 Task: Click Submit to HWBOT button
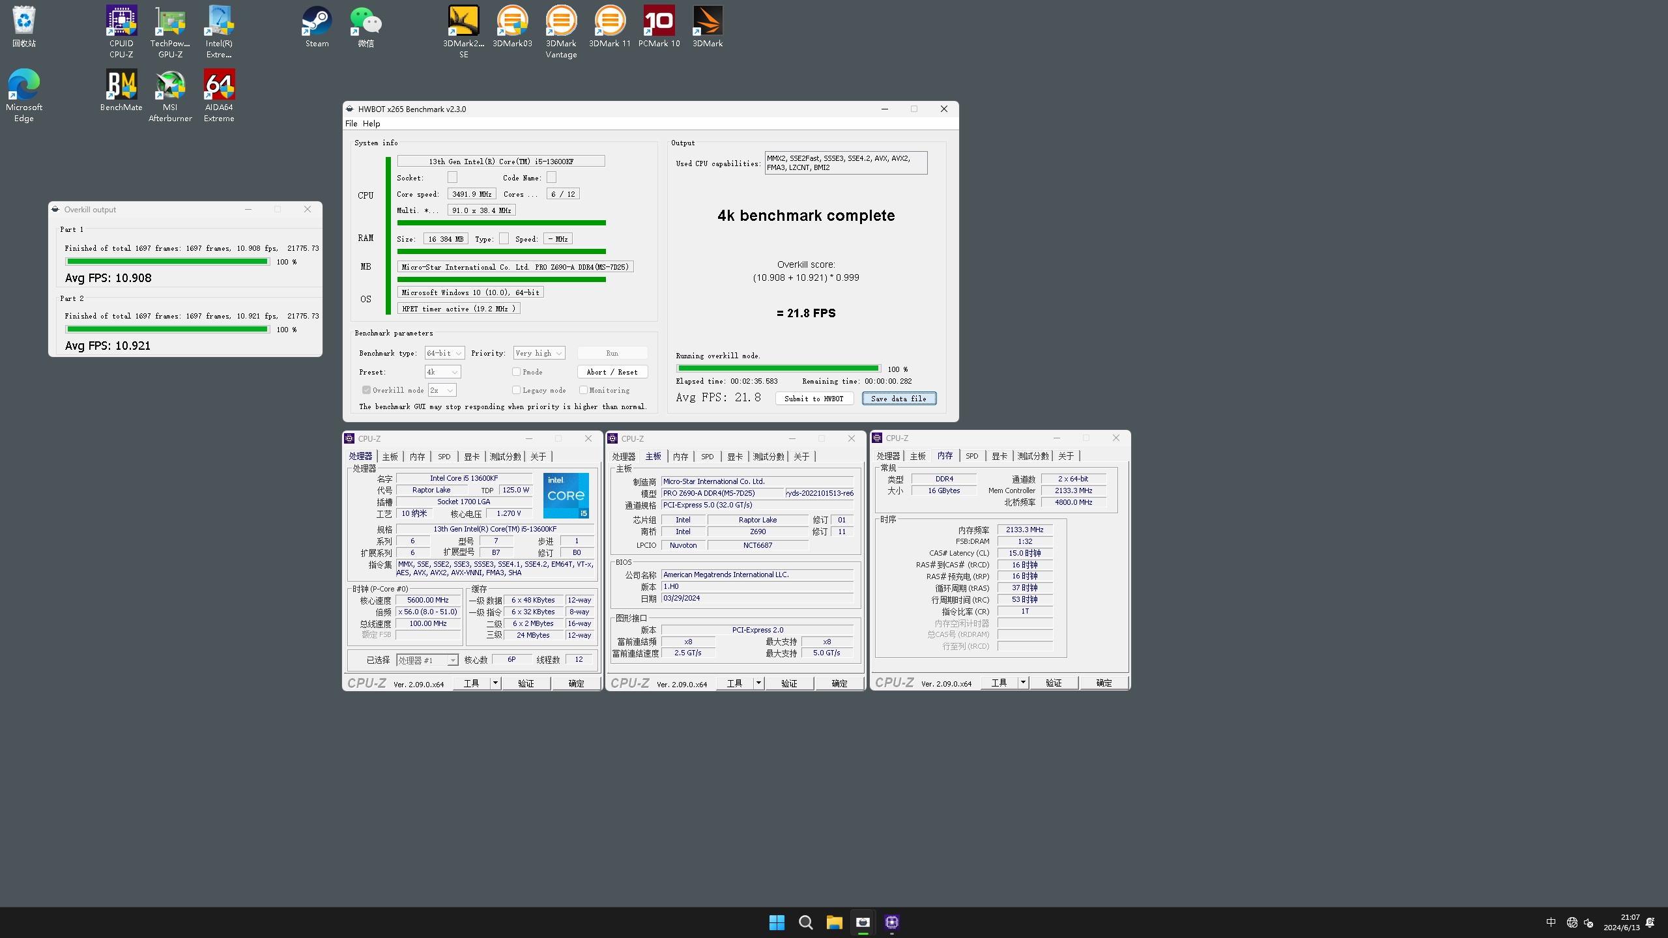814,399
